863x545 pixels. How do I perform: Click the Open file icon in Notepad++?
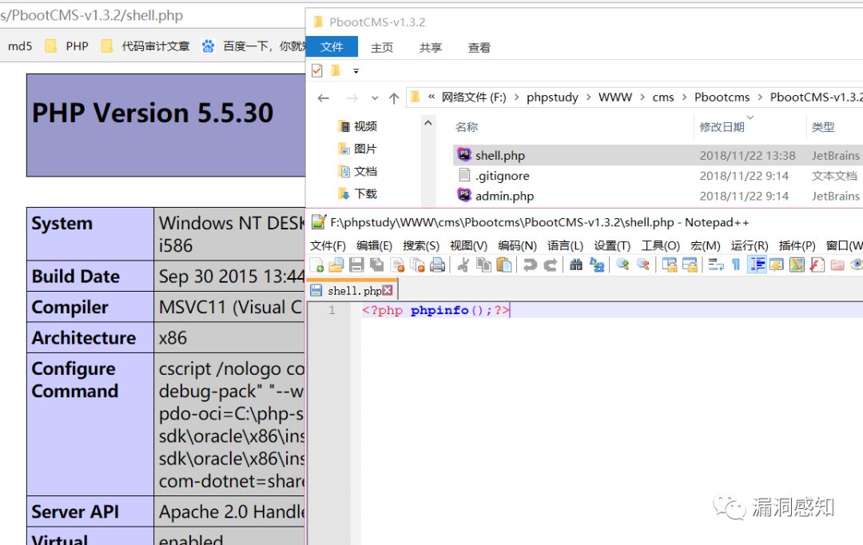click(x=336, y=265)
